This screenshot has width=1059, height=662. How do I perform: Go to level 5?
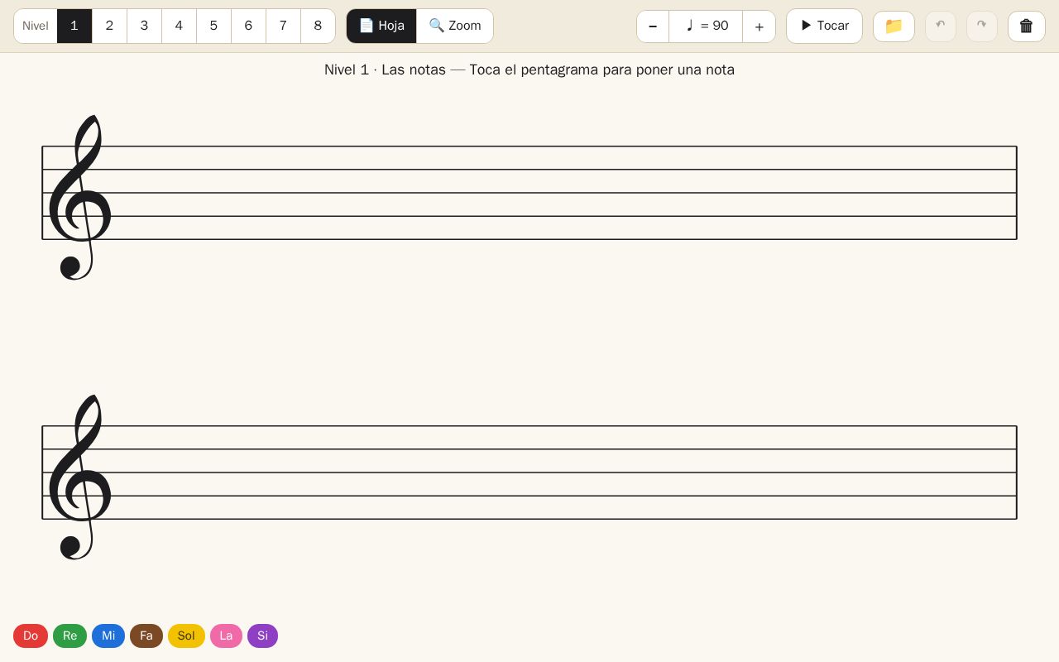[x=213, y=26]
